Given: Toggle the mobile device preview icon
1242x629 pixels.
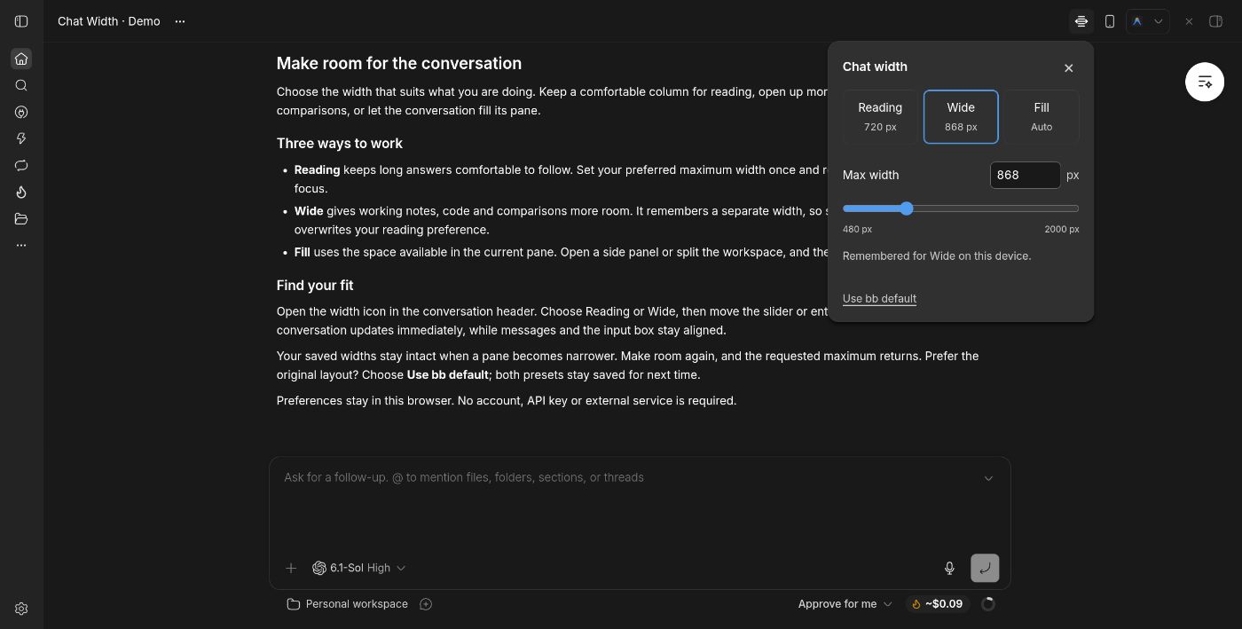Looking at the screenshot, I should click(1110, 21).
